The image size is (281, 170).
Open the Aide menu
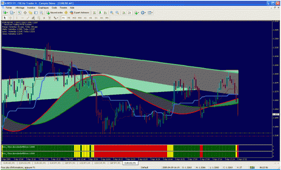click(72, 8)
